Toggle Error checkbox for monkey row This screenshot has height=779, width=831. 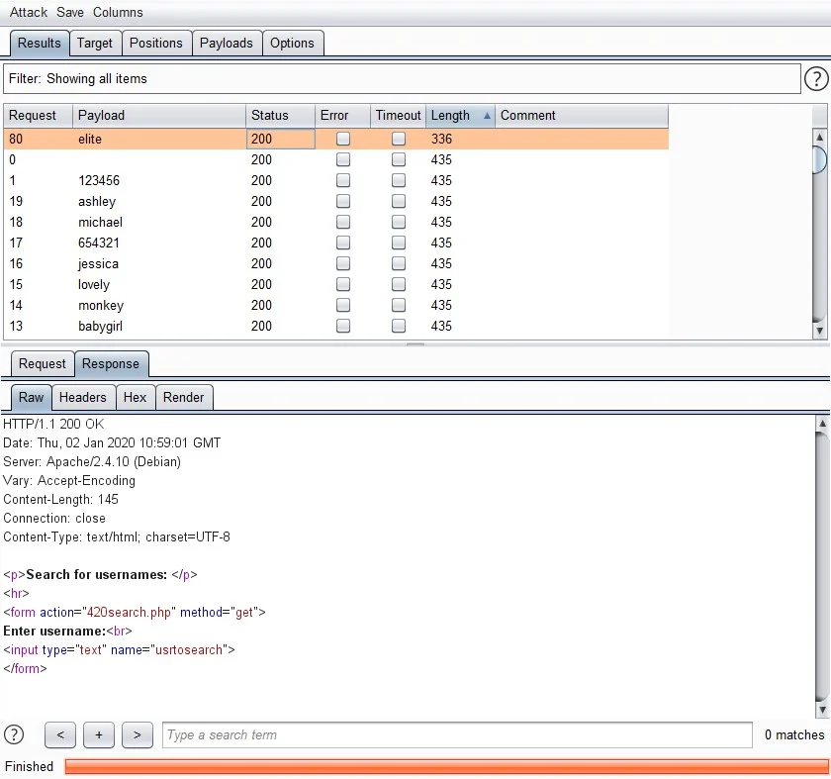[343, 306]
